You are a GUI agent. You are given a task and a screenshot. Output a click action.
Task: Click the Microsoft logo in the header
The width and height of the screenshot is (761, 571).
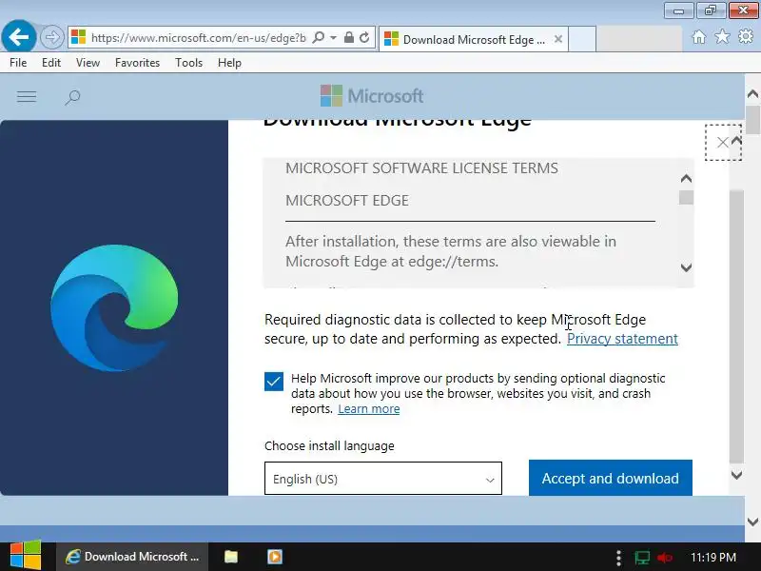pos(372,96)
